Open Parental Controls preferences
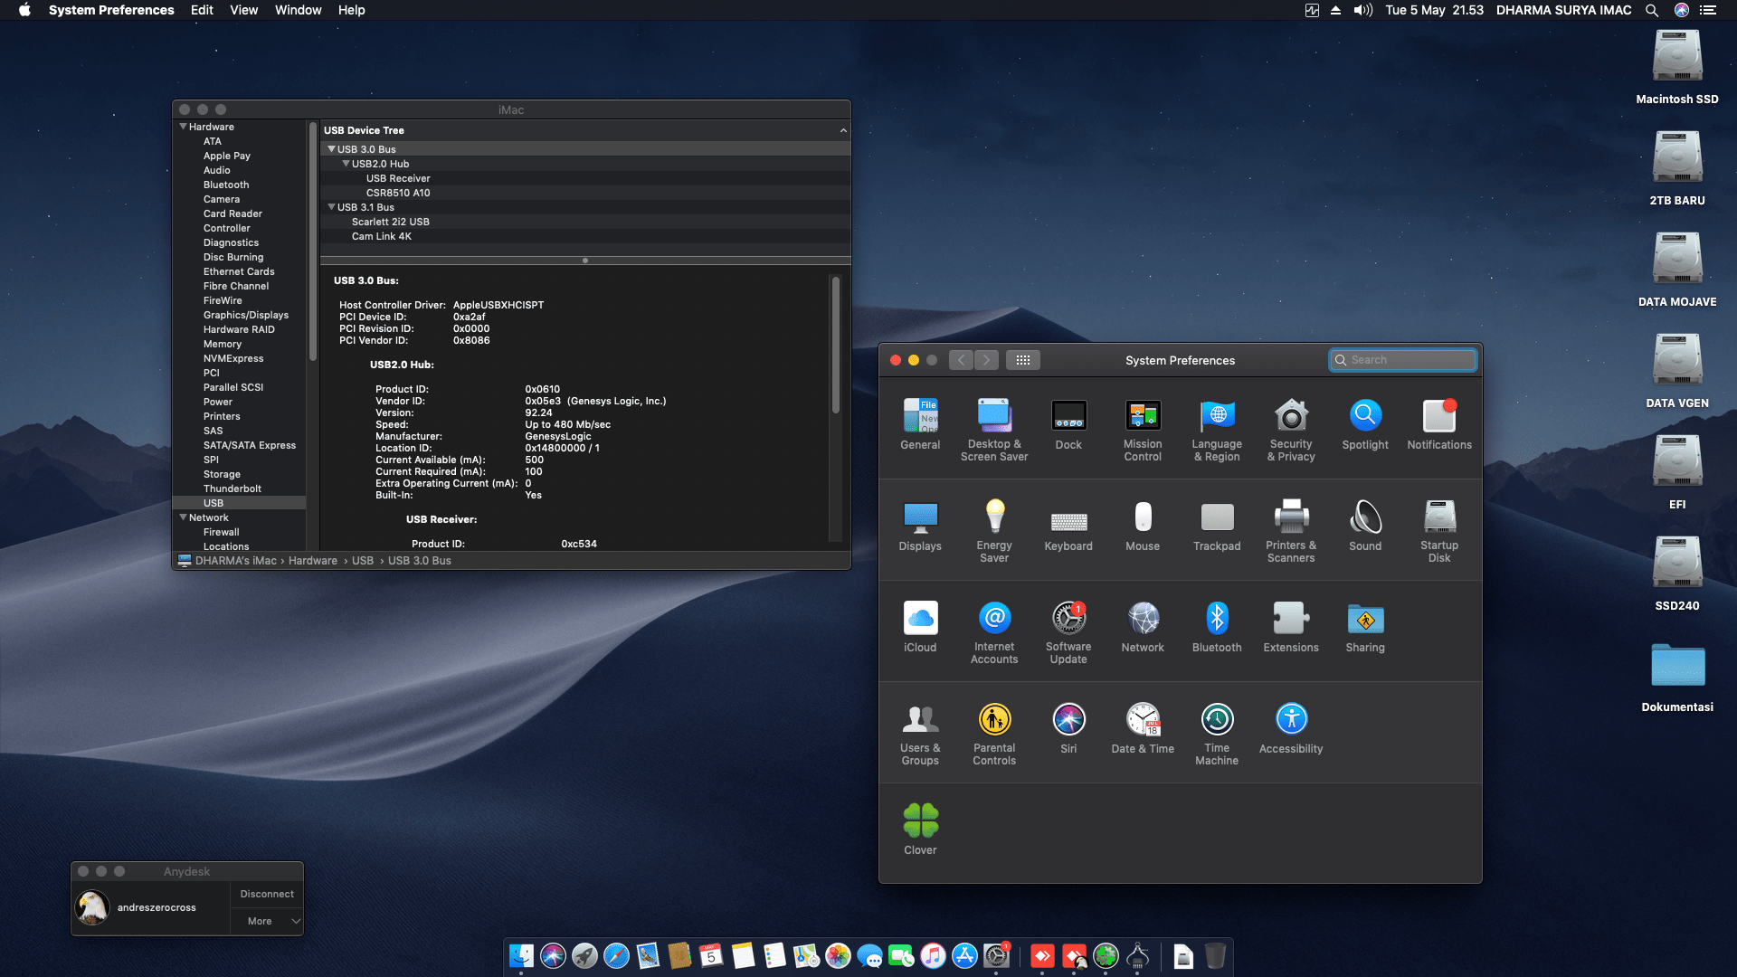The image size is (1737, 977). click(x=994, y=734)
